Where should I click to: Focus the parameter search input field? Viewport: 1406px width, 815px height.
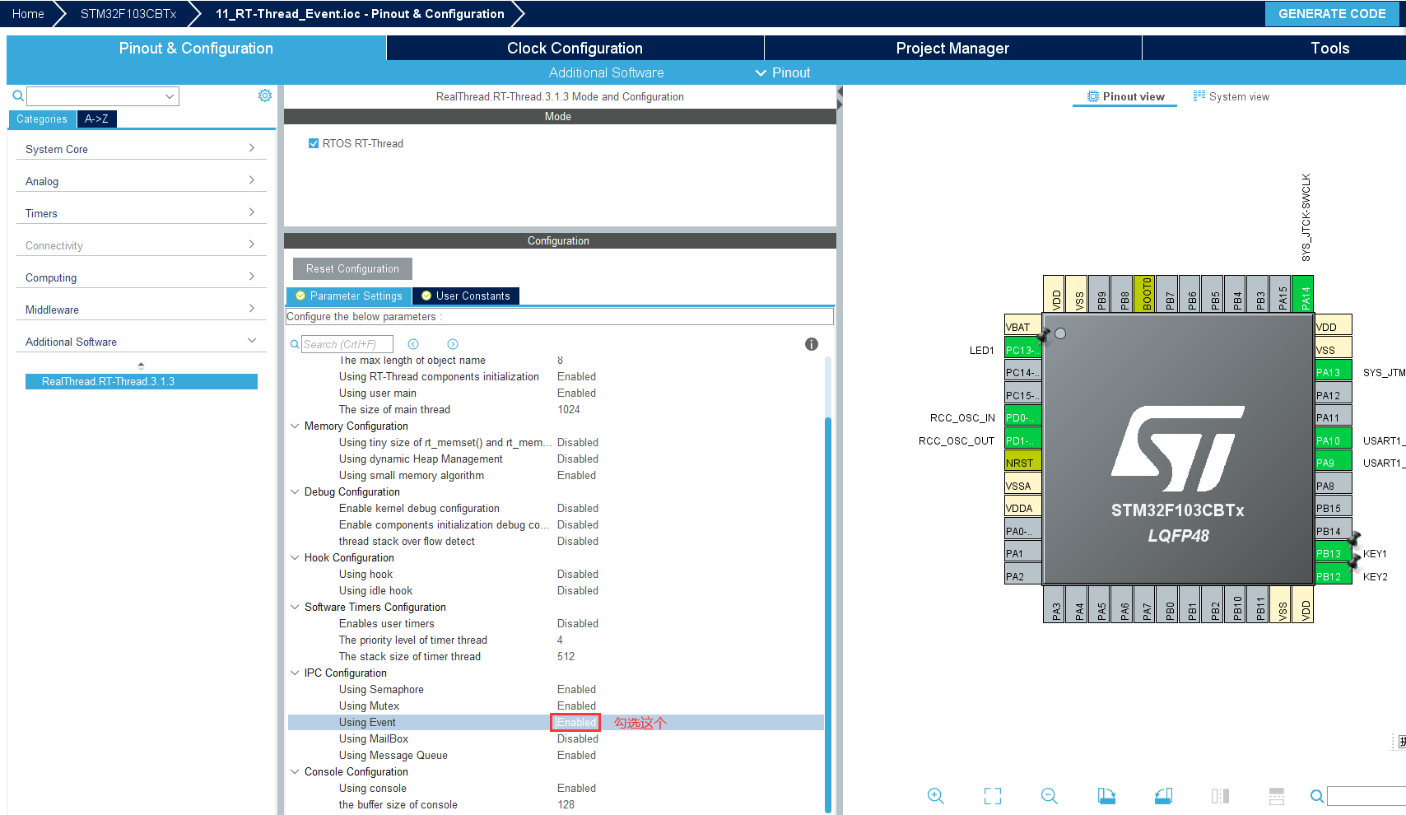point(347,344)
